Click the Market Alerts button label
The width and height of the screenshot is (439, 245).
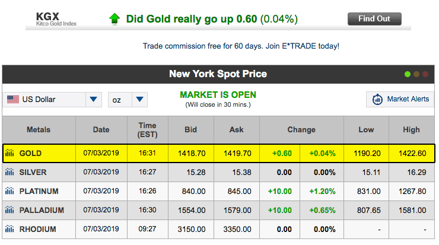[408, 100]
